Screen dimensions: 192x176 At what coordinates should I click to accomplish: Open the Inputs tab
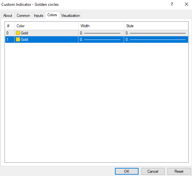(39, 16)
